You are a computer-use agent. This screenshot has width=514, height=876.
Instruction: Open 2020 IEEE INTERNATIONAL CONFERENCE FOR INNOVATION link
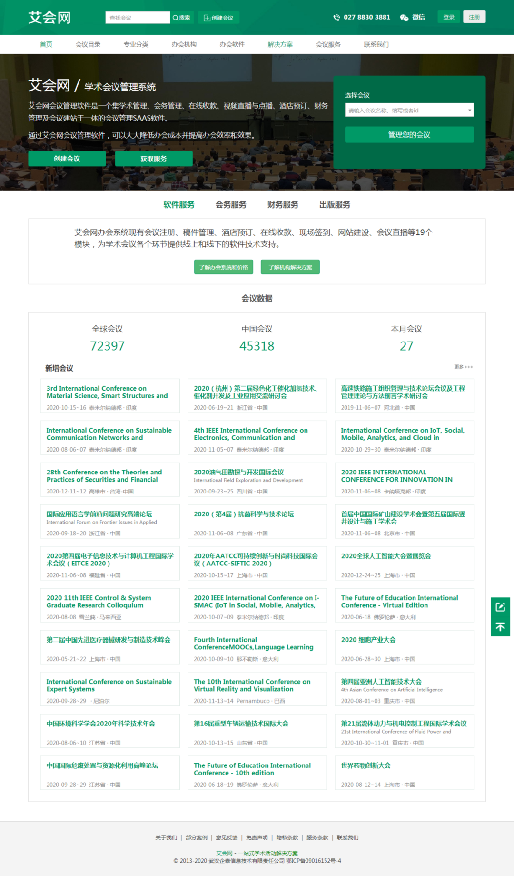pos(397,476)
